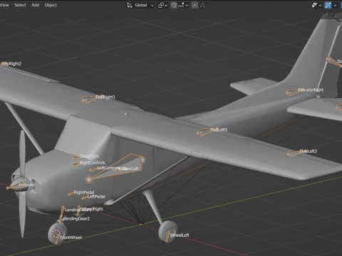
Task: Toggle the viewport gizmos button
Action: tap(328, 5)
